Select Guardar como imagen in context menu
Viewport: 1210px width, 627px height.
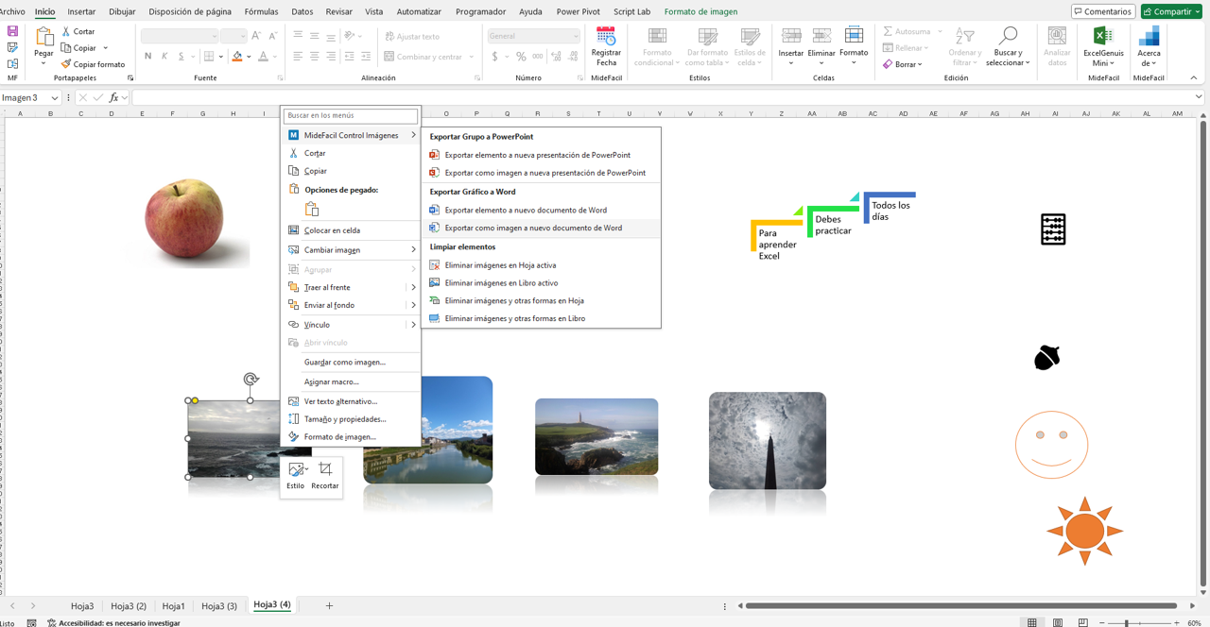[344, 362]
